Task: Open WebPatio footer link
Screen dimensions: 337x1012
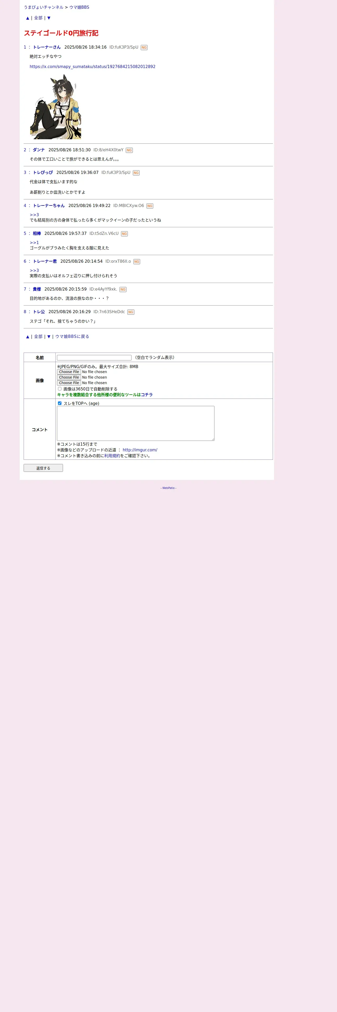Action: (x=169, y=488)
